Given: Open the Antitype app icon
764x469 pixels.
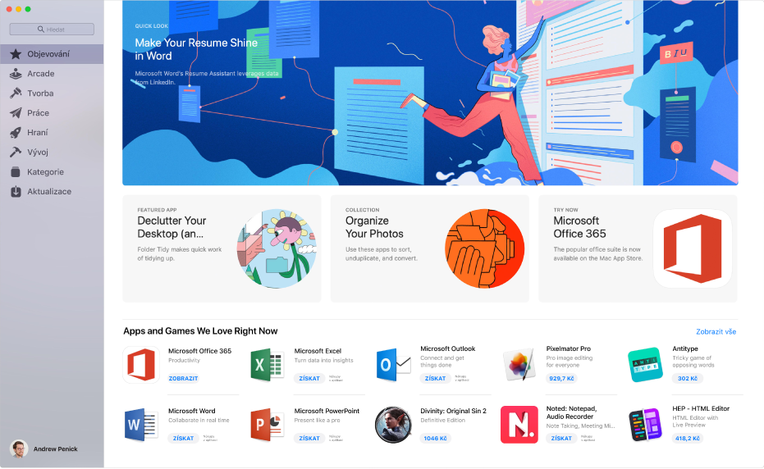Looking at the screenshot, I should pos(645,365).
